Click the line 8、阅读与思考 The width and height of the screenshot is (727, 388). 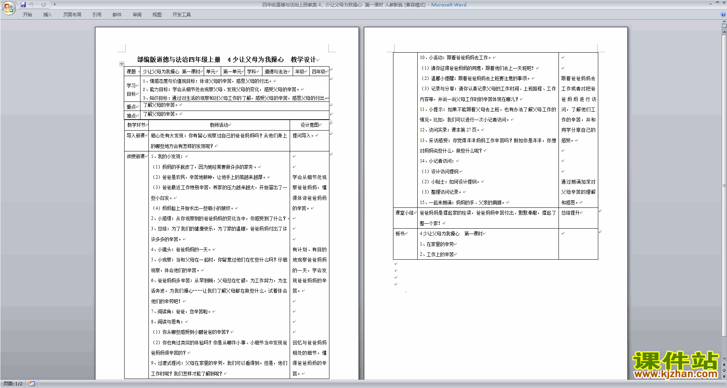[x=167, y=322]
